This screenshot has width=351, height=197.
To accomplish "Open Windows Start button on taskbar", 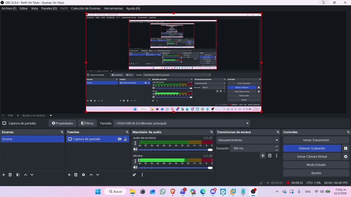I will [98, 192].
